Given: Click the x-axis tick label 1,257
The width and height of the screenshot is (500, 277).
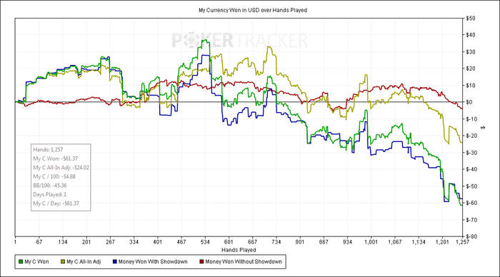Looking at the screenshot, I should (x=462, y=242).
